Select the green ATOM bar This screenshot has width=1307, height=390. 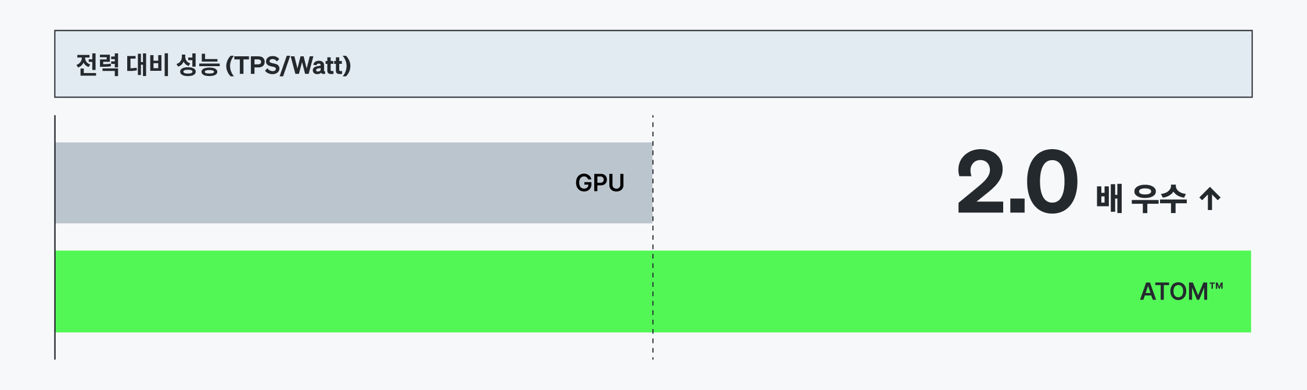[581, 291]
